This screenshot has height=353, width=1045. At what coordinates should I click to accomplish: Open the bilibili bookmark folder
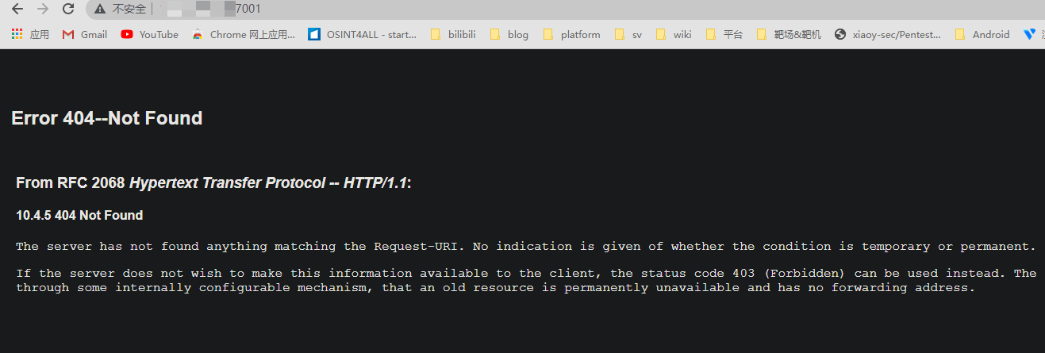[452, 34]
